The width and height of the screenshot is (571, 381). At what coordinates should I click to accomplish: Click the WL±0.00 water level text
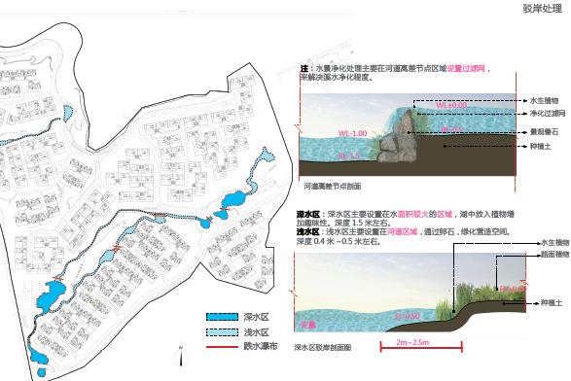tap(451, 105)
